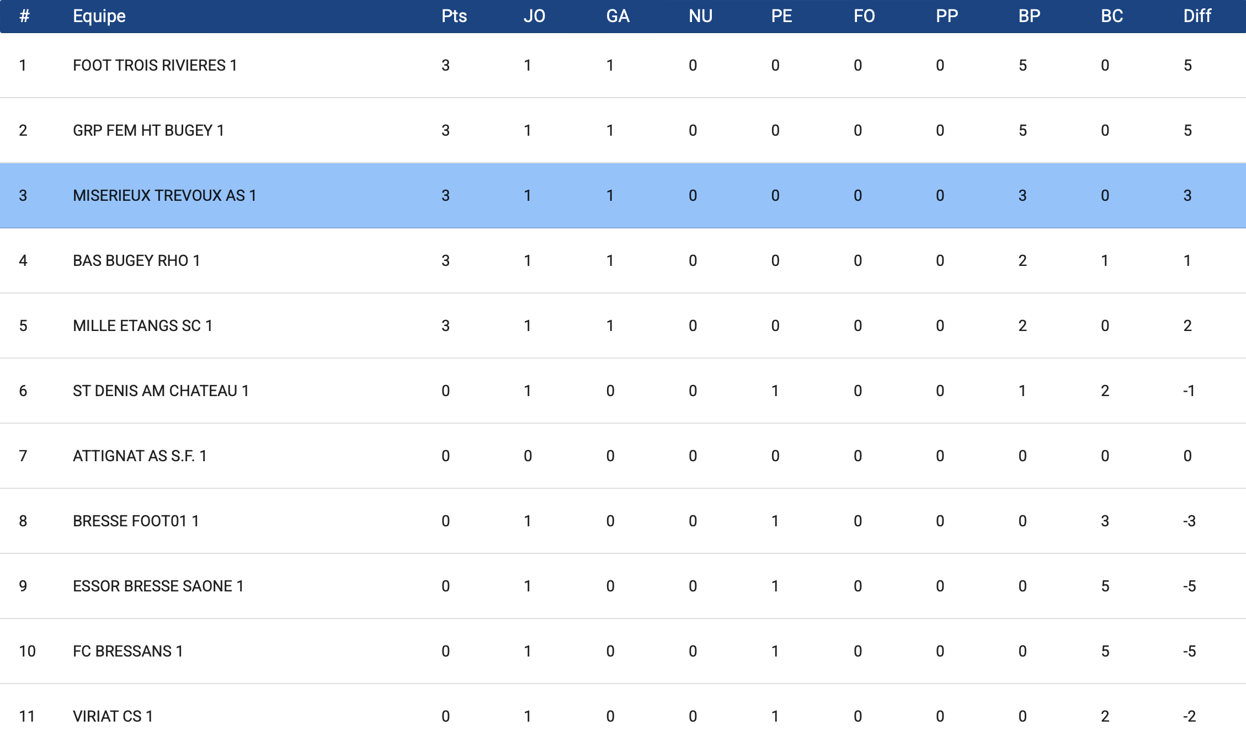
Task: Click the BP column header
Action: [x=1029, y=16]
